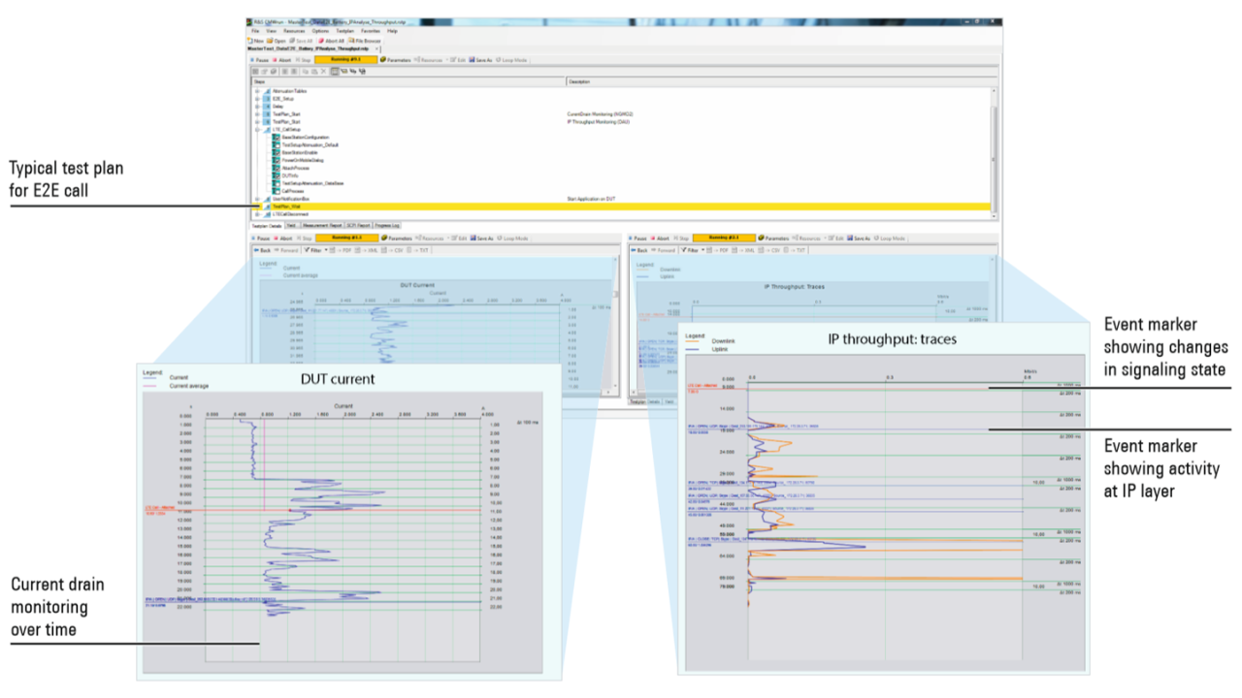
Task: Click Back in the DUT Current report toolbar
Action: pyautogui.click(x=263, y=249)
